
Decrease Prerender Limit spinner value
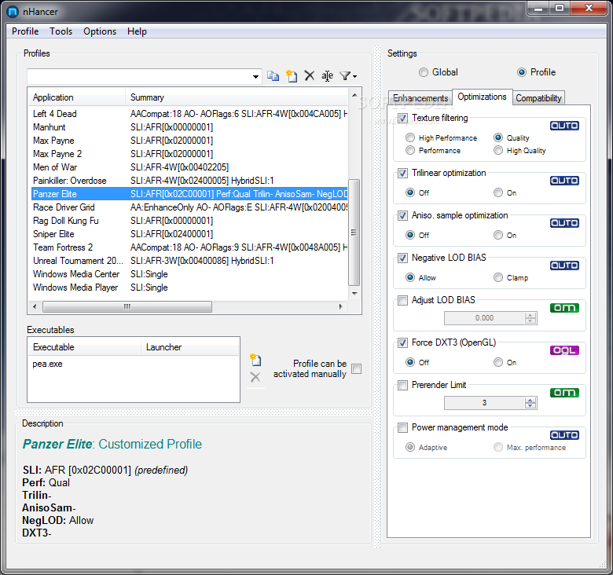pos(530,405)
